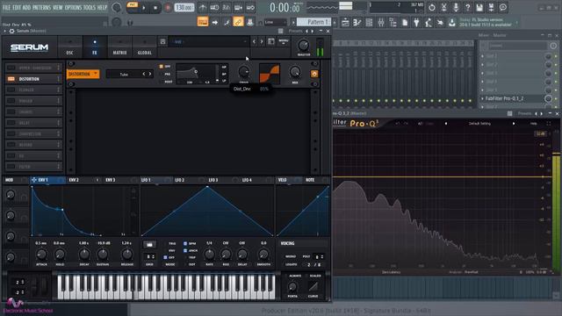This screenshot has height=316, width=562.
Task: Enable the LFO BPM sync checkbox
Action: (185, 243)
